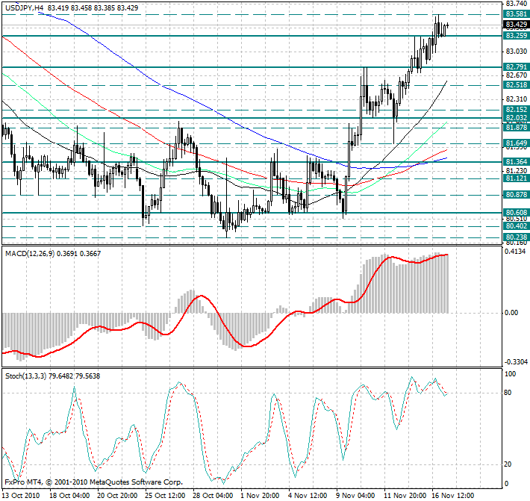Click the 81.121 level price label
The height and width of the screenshot is (501, 530).
516,178
